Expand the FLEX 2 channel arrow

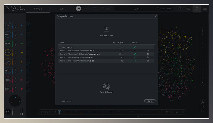28,25
